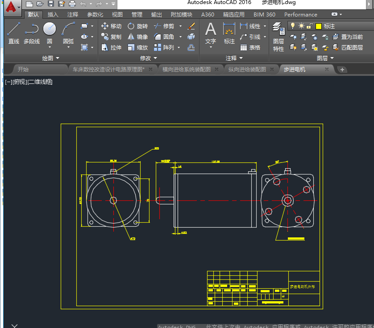Toggle the layer lock padlock icon
The width and height of the screenshot is (374, 328).
click(x=309, y=26)
